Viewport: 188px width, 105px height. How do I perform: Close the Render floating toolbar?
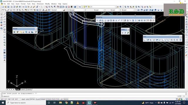coord(36,29)
